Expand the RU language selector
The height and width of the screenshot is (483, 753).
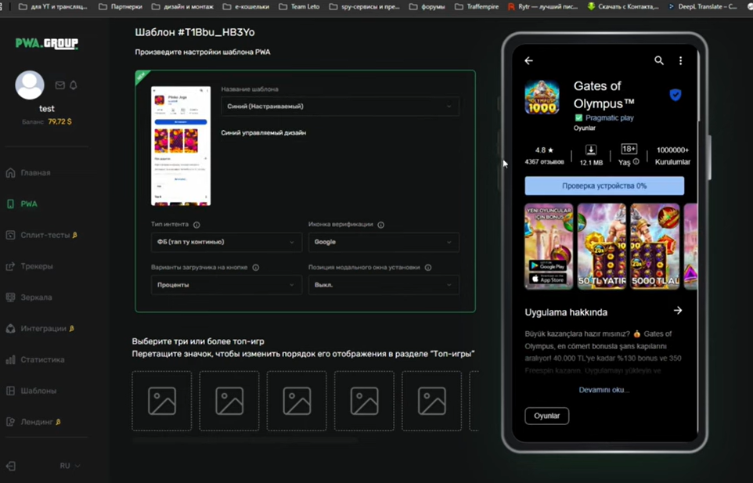coord(70,466)
